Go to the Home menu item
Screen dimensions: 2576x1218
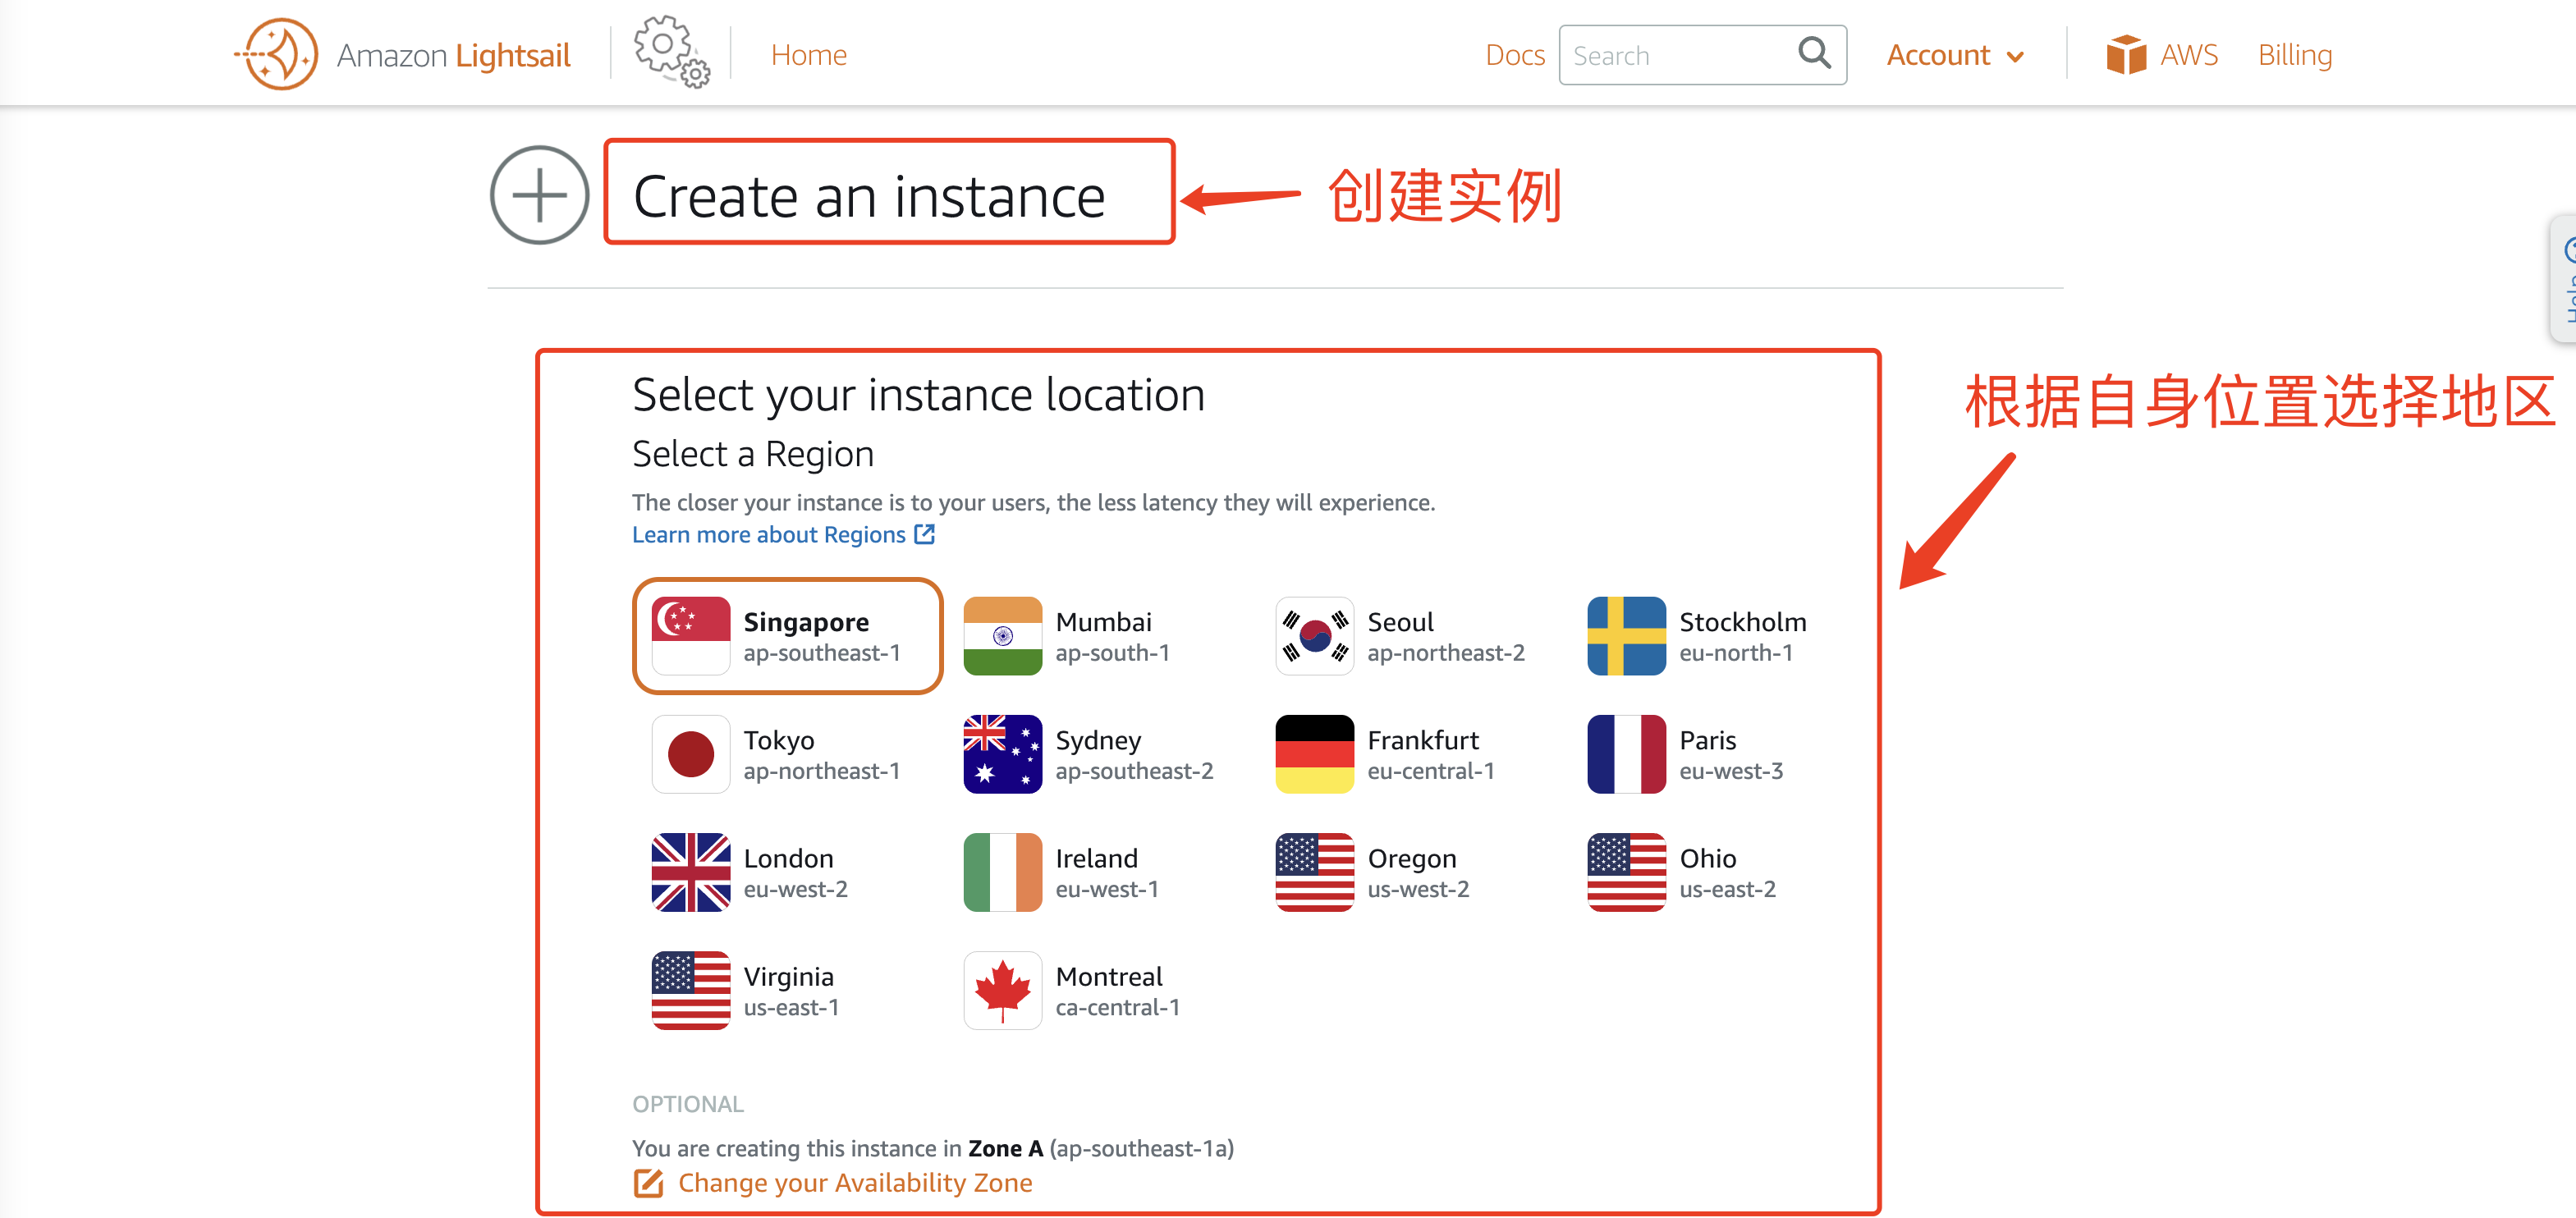coord(808,55)
